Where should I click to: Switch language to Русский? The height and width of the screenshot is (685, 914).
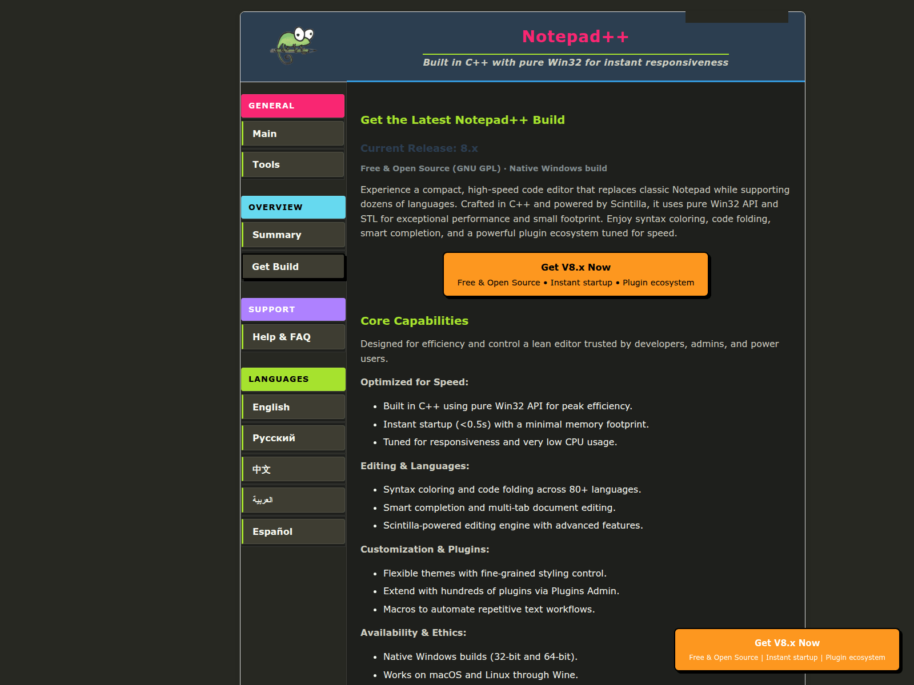pos(293,438)
